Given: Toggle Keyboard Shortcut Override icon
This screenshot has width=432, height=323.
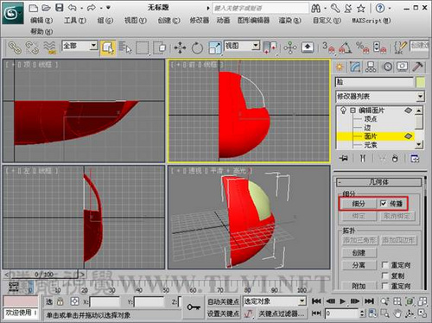Looking at the screenshot, I should 308,47.
